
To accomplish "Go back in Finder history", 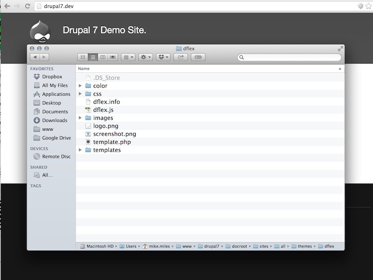I will 35,57.
